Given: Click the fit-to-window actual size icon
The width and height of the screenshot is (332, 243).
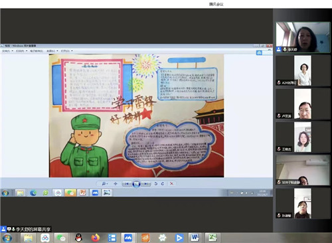Looking at the screenshot, I should click(116, 184).
